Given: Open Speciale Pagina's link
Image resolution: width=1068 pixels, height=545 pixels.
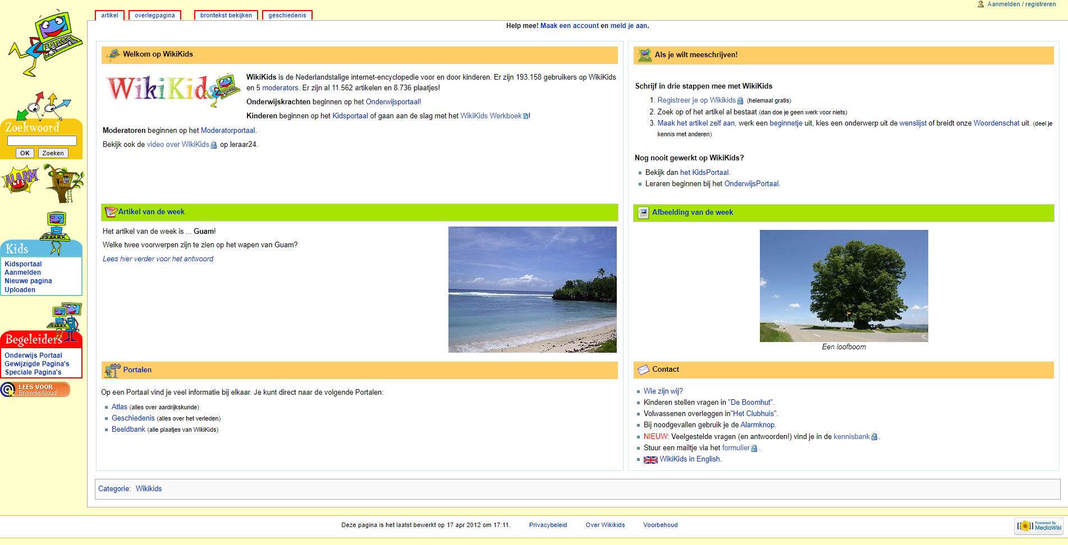Looking at the screenshot, I should point(33,372).
